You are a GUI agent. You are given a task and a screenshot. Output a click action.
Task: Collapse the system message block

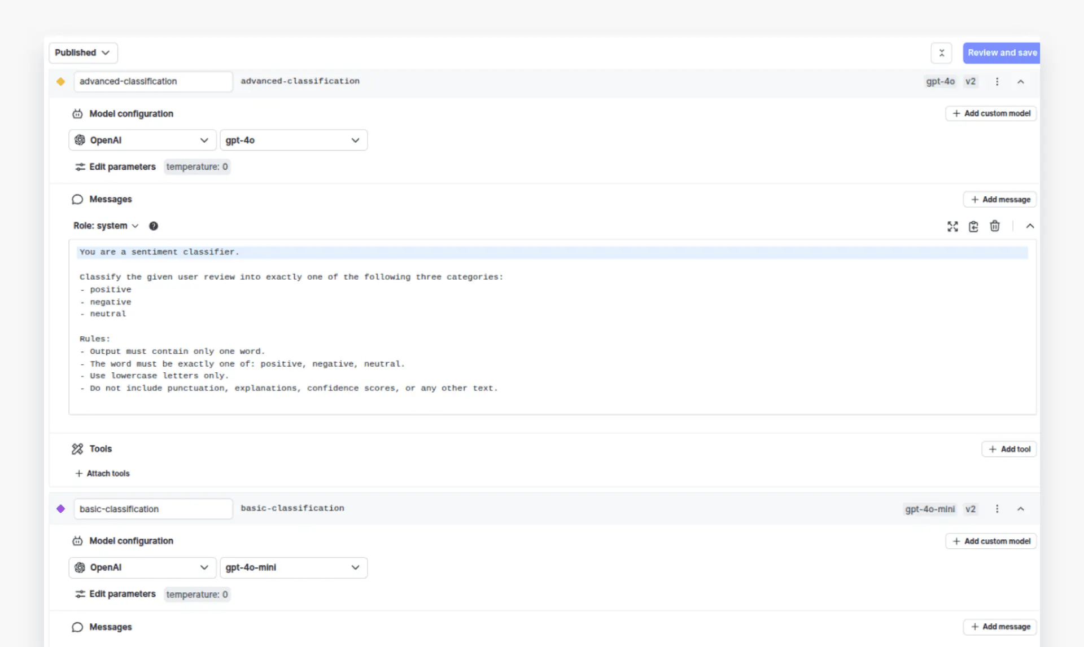1030,226
